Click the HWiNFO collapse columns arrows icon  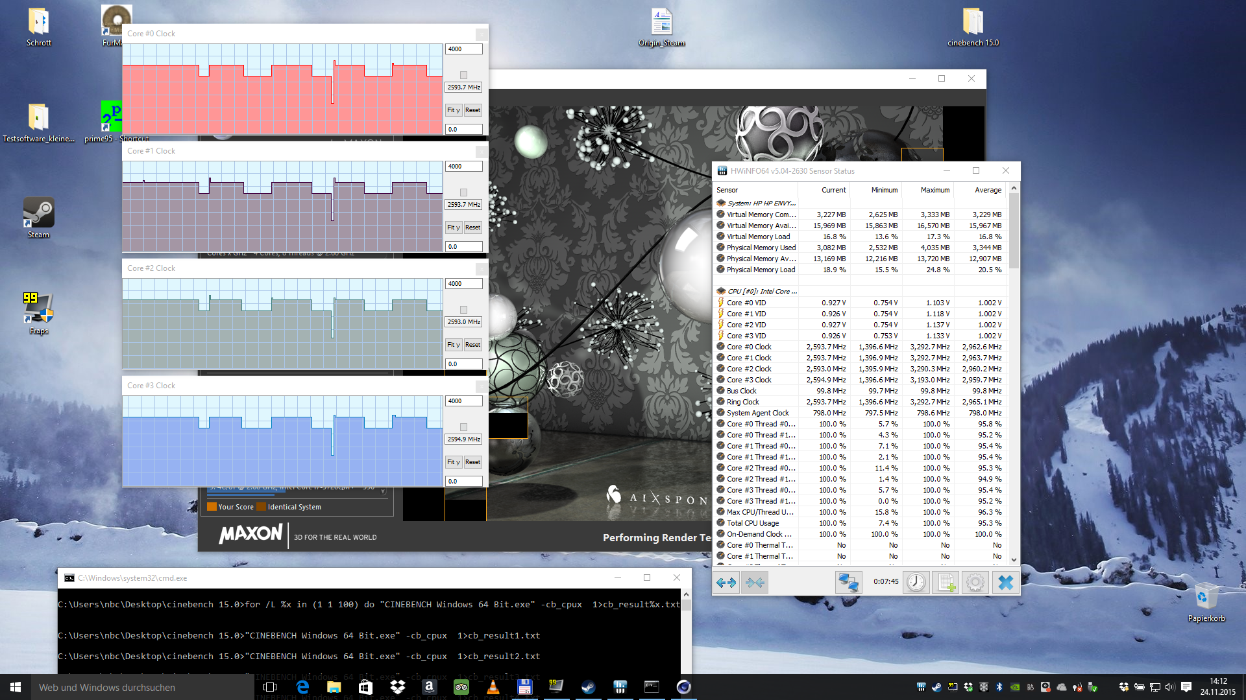coord(755,583)
